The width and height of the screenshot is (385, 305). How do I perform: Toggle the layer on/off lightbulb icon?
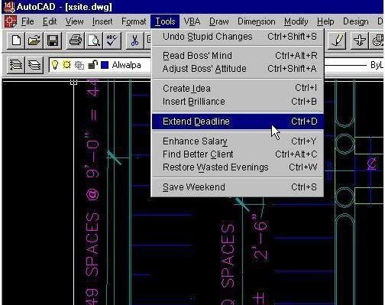(x=55, y=65)
